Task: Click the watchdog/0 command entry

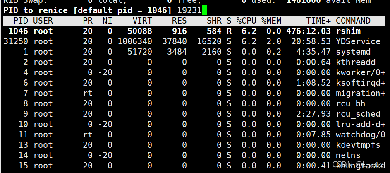Action: [x=361, y=135]
